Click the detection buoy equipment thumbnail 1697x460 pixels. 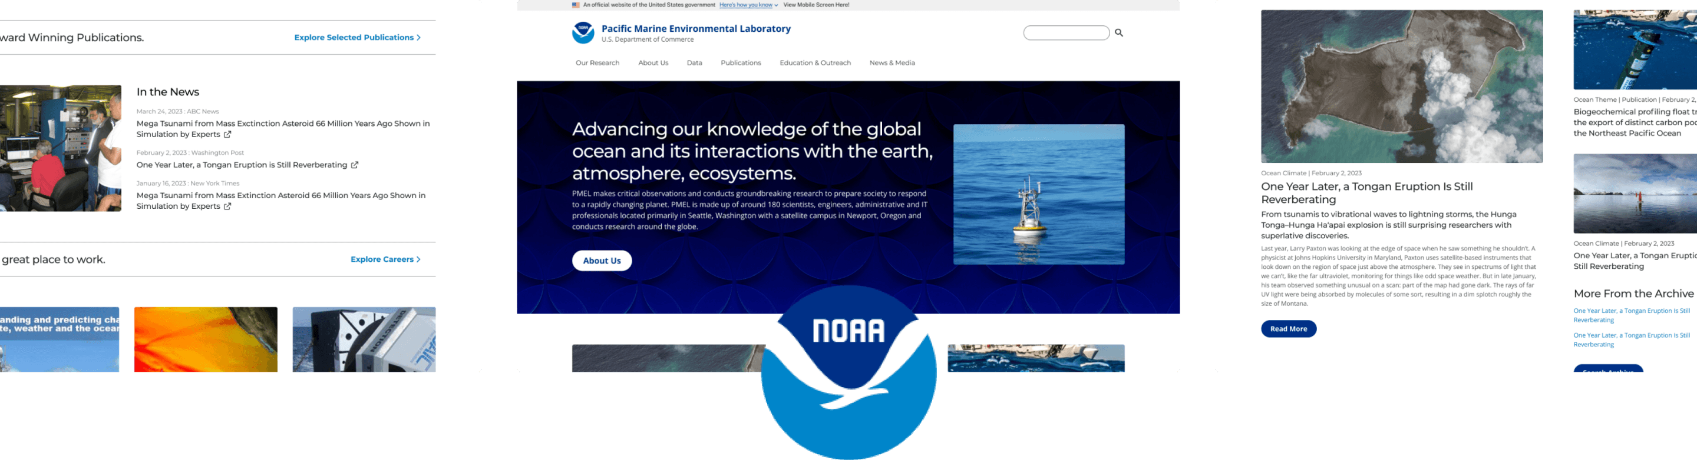364,339
